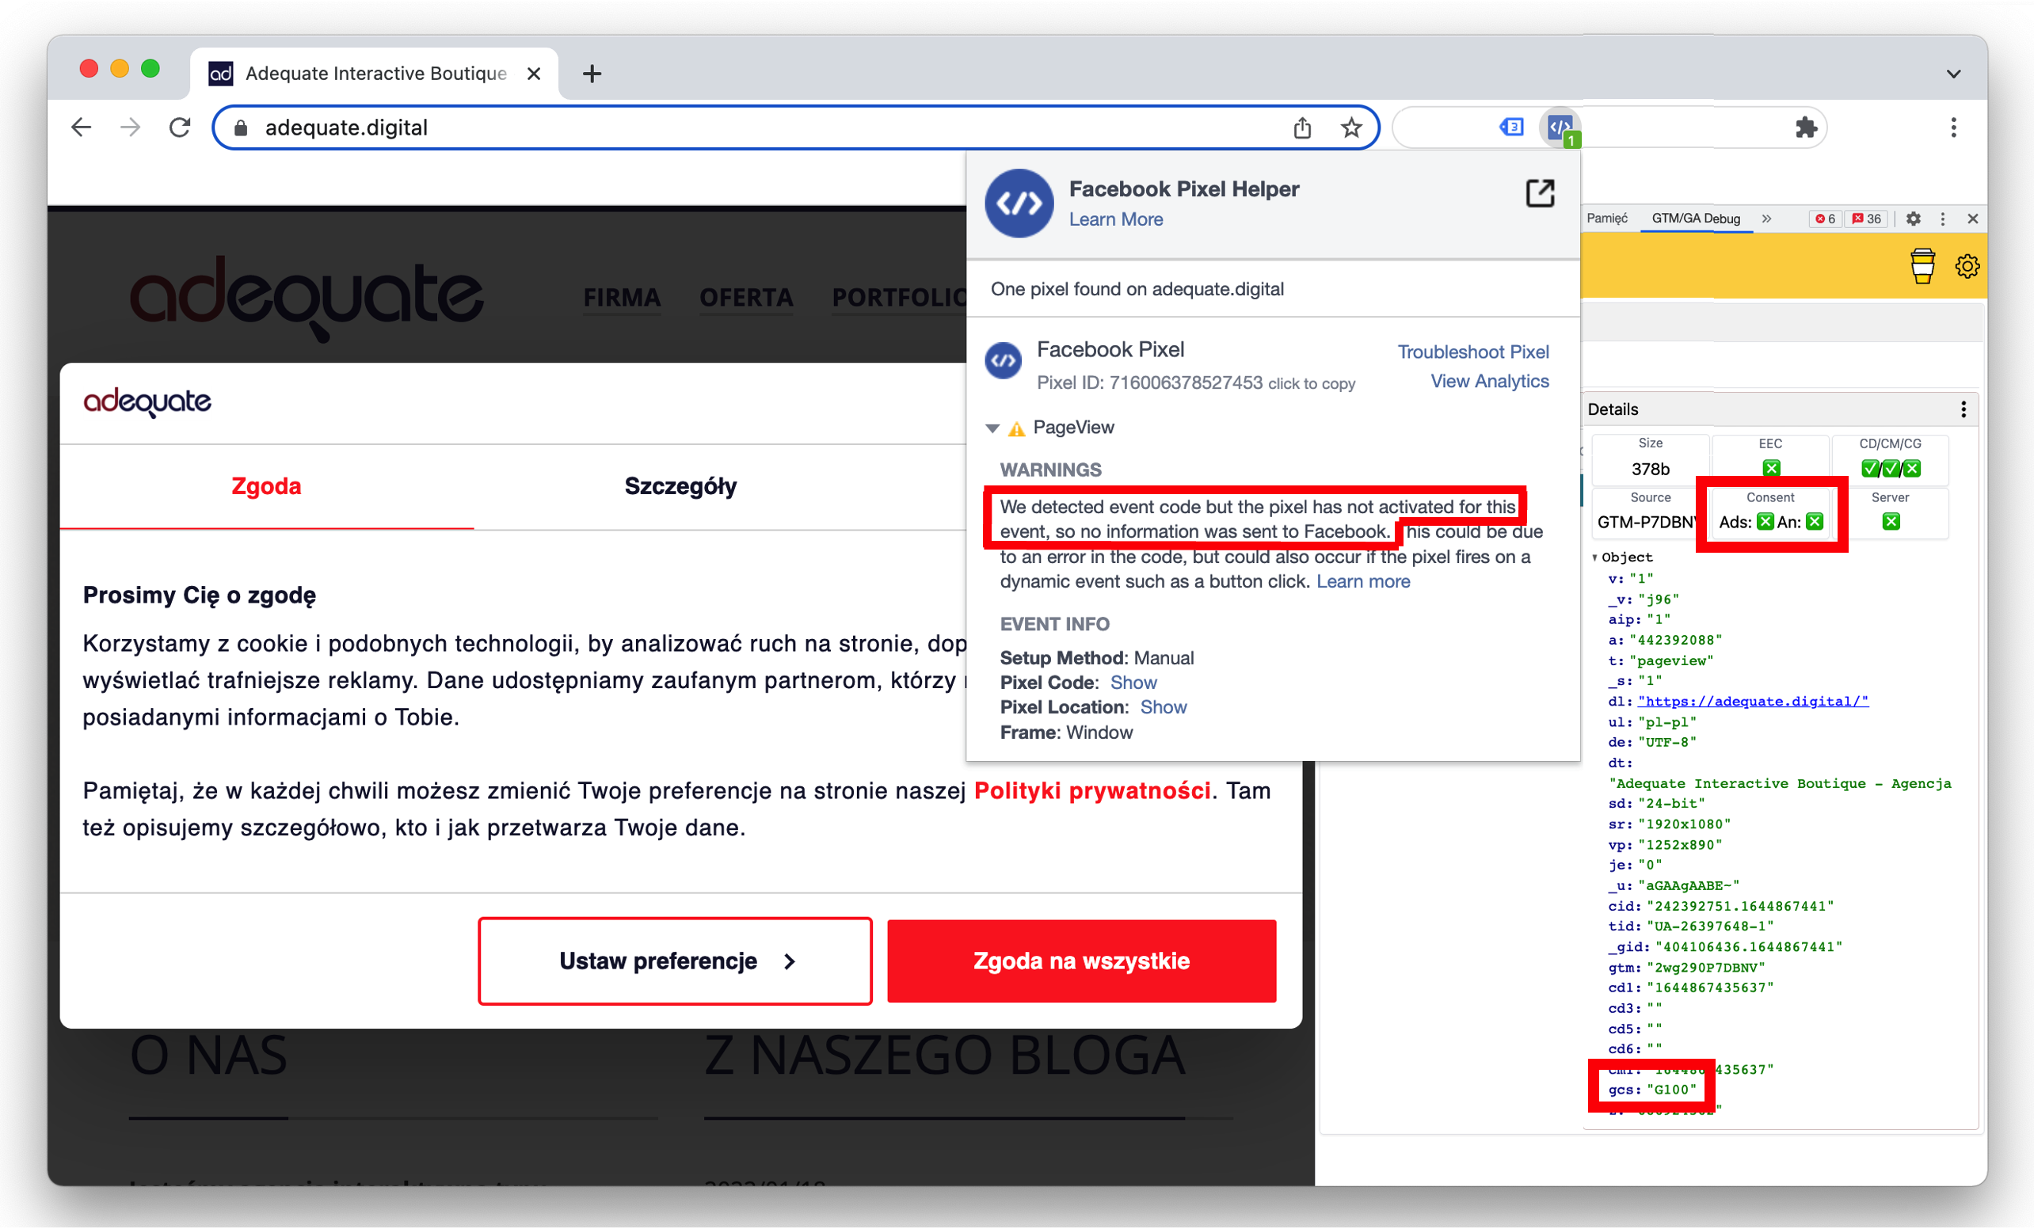This screenshot has width=2034, height=1229.
Task: Click the 6 errors counter in DevTools
Action: point(1825,219)
